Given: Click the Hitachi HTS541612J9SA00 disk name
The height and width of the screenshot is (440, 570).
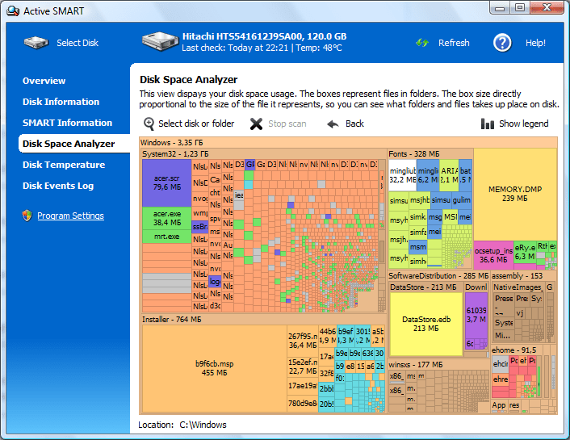Looking at the screenshot, I should click(x=264, y=36).
